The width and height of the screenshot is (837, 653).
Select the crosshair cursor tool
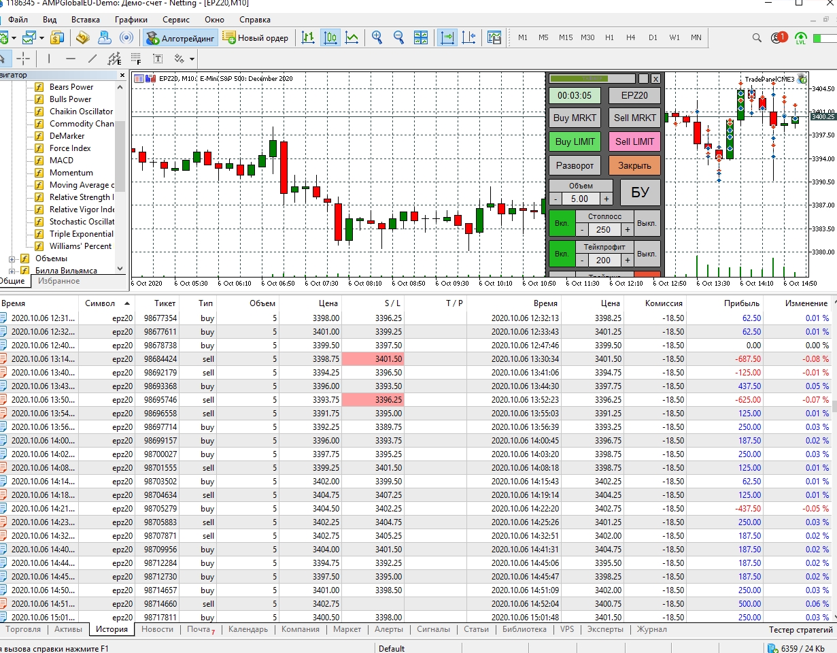23,58
